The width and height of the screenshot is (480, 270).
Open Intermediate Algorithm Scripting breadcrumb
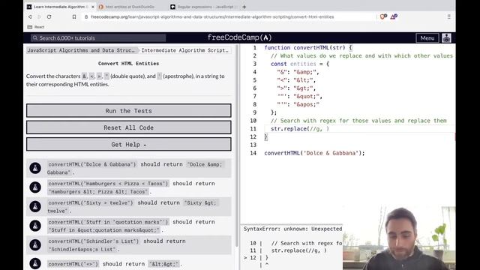click(x=184, y=50)
